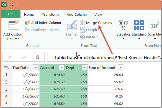162x108 pixels.
Task: Click the Merge Columns icon
Action: [83, 23]
